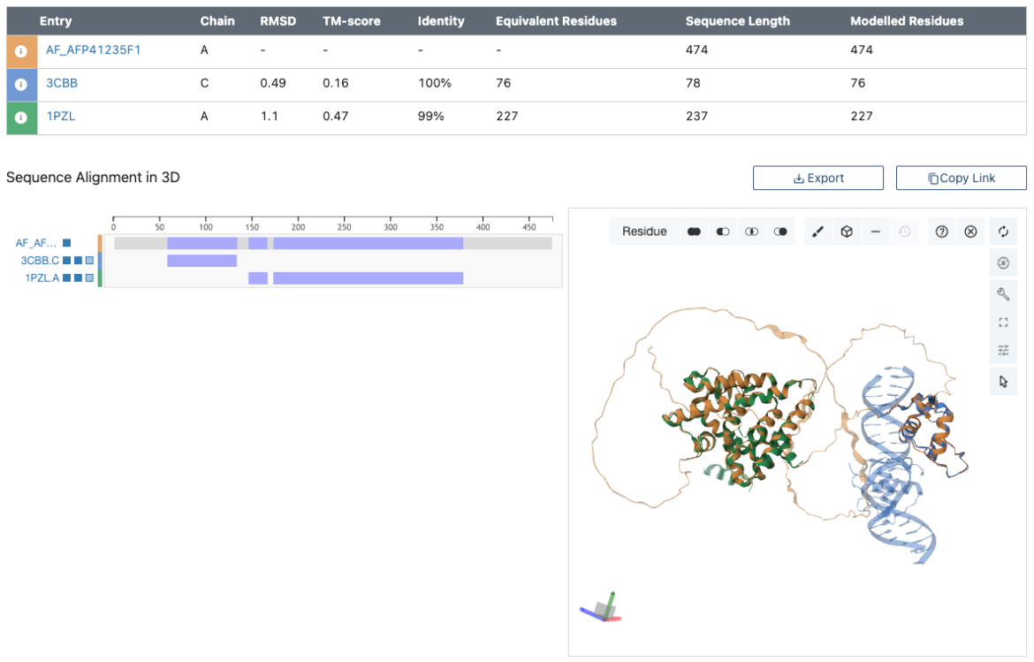Click the purple aligned block in 3CBB.C track
This screenshot has width=1034, height=662.
click(201, 261)
